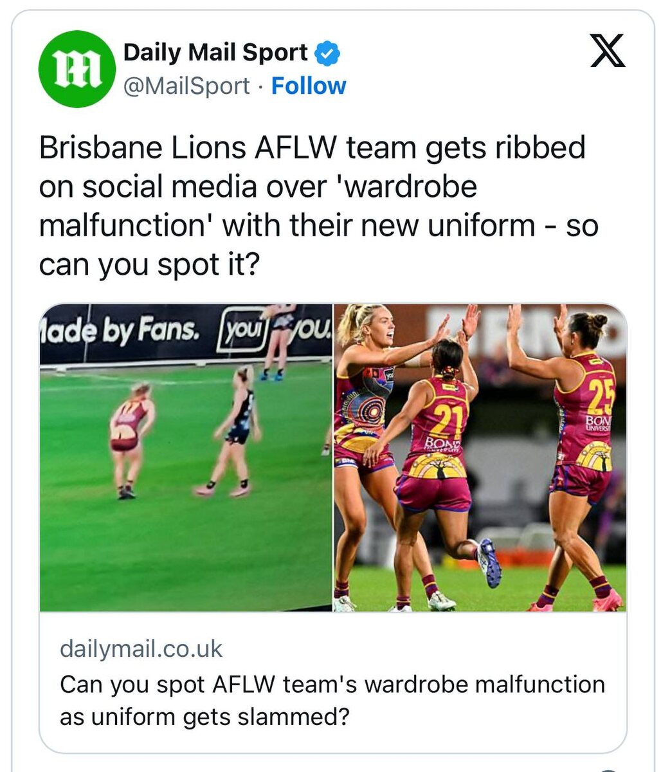Open the @MailSport handle
Viewport: 670px width, 772px height.
[186, 86]
